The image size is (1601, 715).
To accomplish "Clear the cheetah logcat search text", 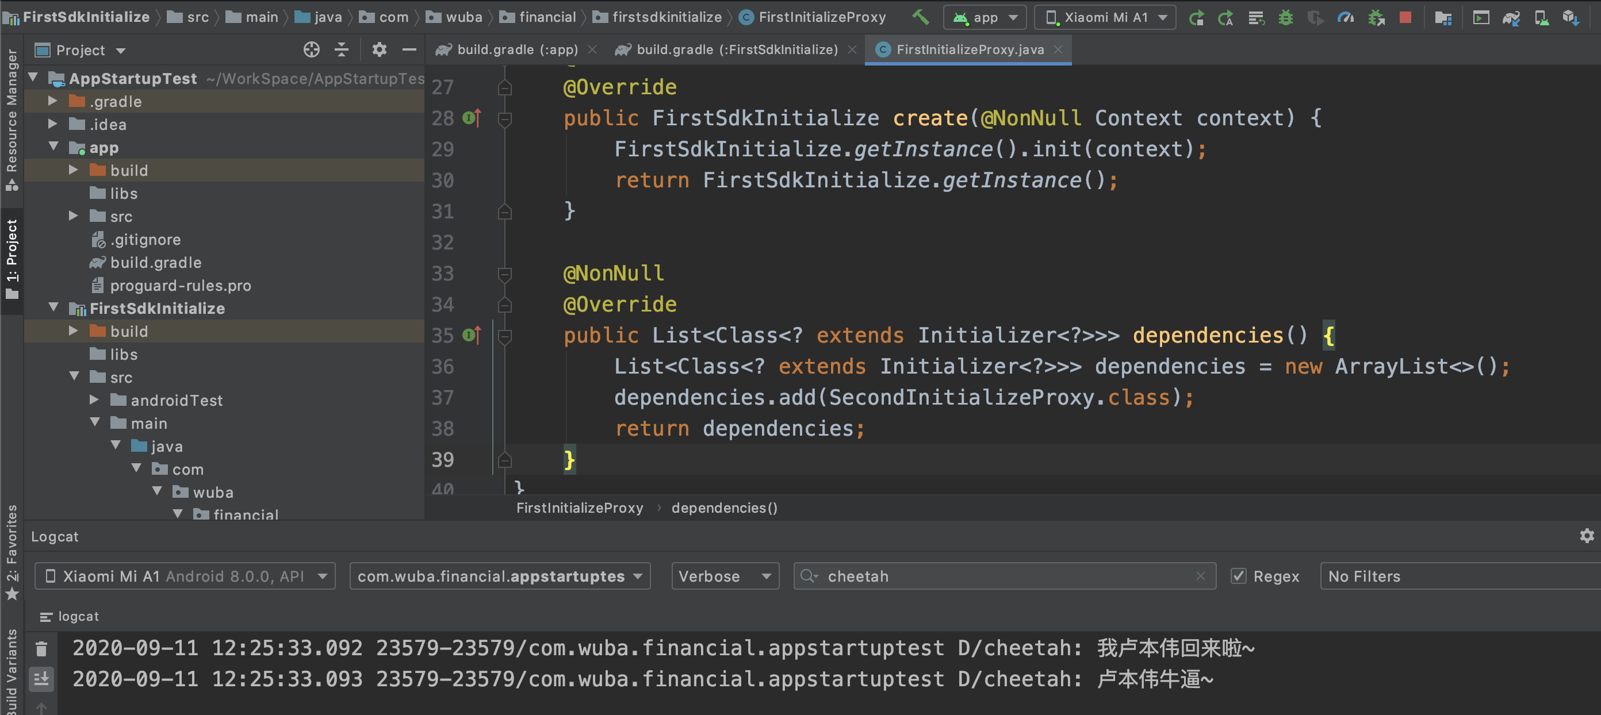I will (x=1200, y=576).
